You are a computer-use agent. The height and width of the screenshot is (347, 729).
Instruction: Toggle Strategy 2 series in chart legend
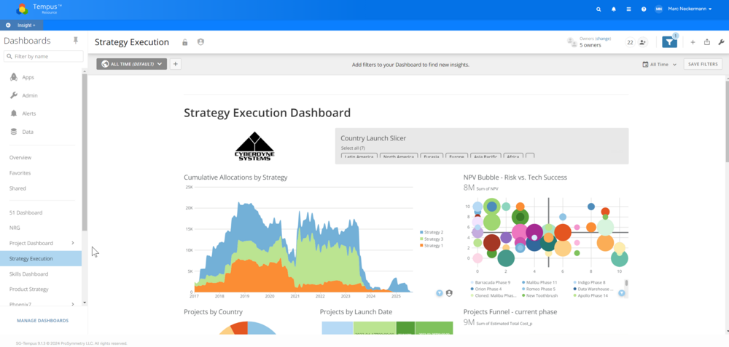click(x=433, y=232)
